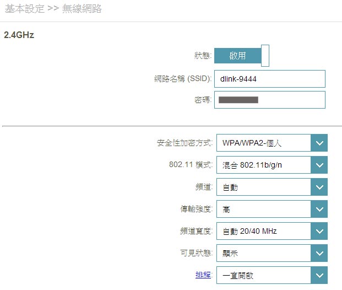
Task: Click the 一直開啟 schedule combo box
Action: tap(264, 275)
